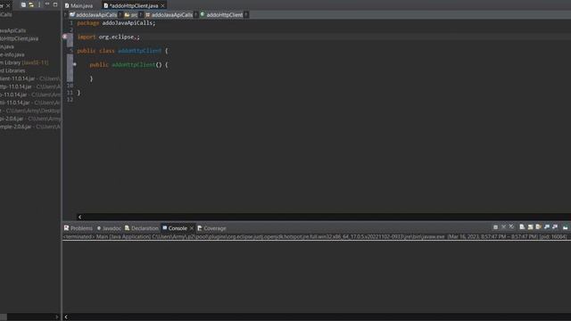Click Terminate button in Console toolbar
Viewport: 571px width, 321px height.
(x=495, y=227)
